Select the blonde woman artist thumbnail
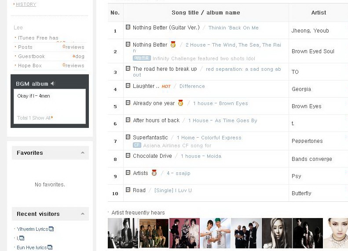This screenshot has width=348, height=251. (277, 233)
